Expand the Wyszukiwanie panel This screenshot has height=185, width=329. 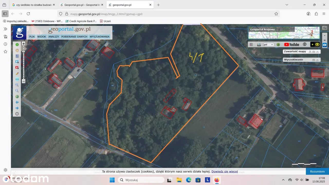(314, 60)
